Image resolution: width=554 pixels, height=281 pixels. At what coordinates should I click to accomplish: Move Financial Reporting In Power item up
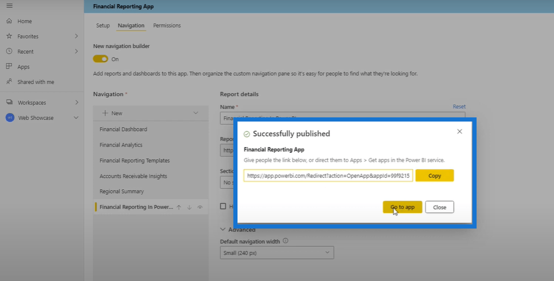179,208
